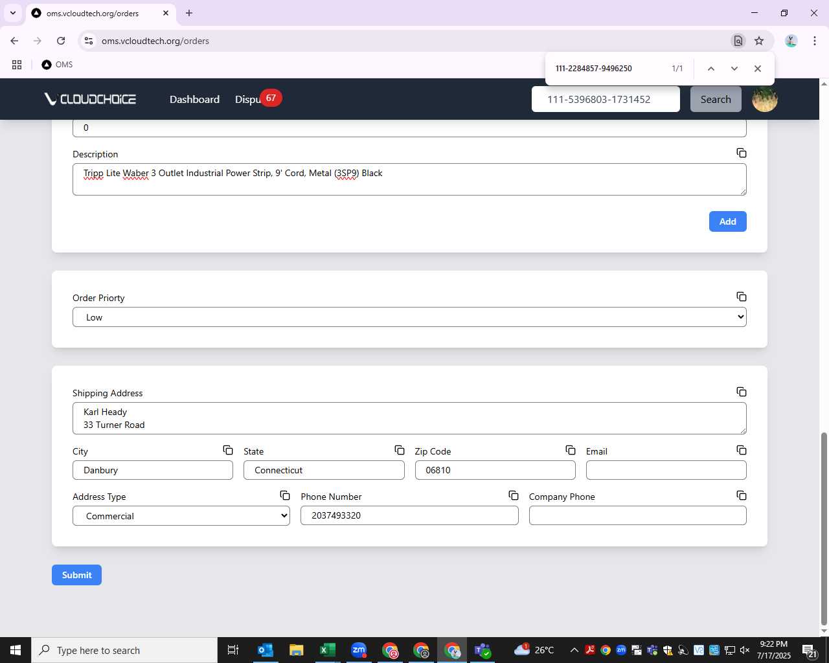Copy the Company Phone value

(x=742, y=495)
